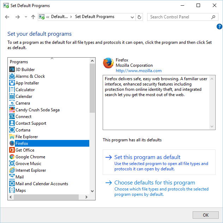Click the File Explorer folder icon
Image resolution: width=223 pixels, height=223 pixels.
click(x=12, y=136)
